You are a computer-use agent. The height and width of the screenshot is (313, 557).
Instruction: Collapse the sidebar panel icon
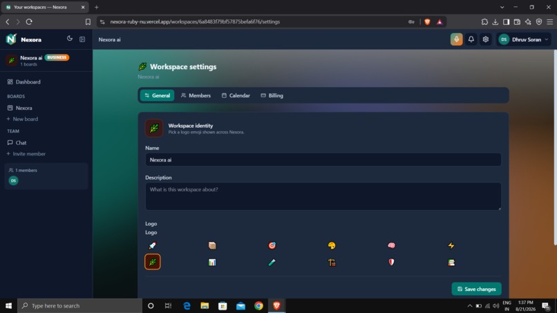82,39
